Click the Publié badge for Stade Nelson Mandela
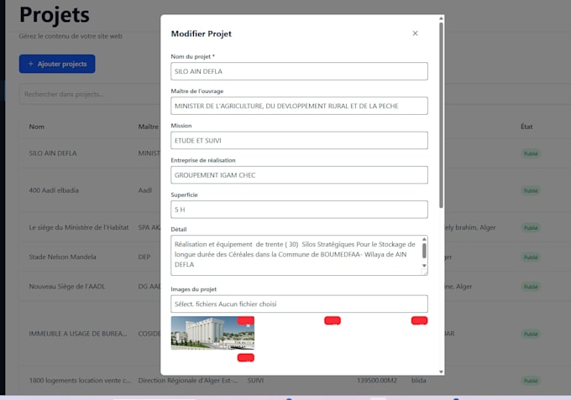 tap(531, 257)
